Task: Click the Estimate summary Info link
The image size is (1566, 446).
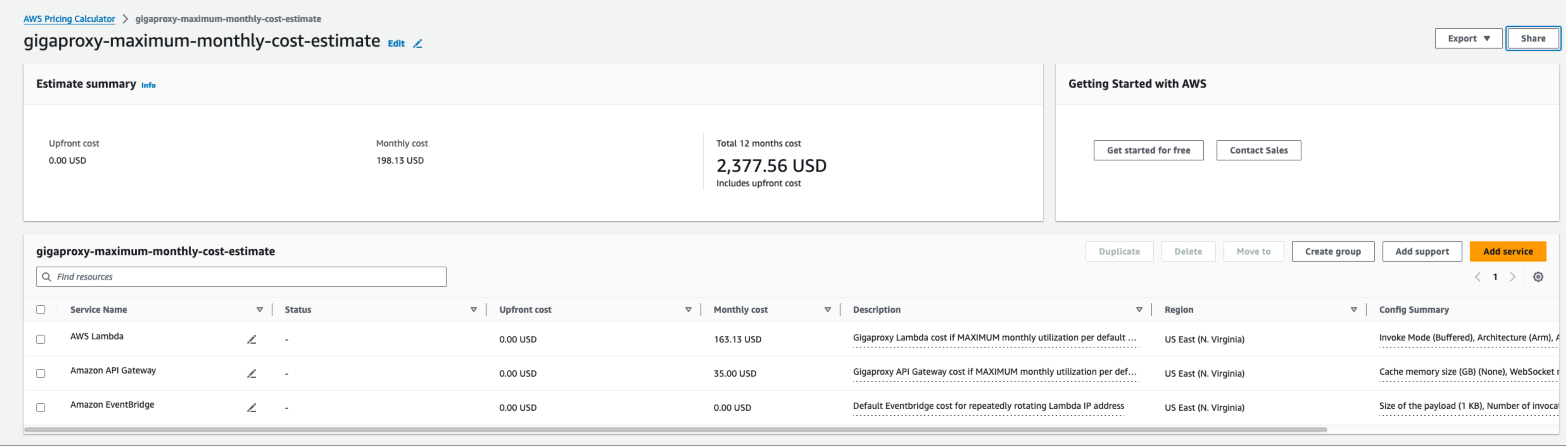Action: coord(148,85)
